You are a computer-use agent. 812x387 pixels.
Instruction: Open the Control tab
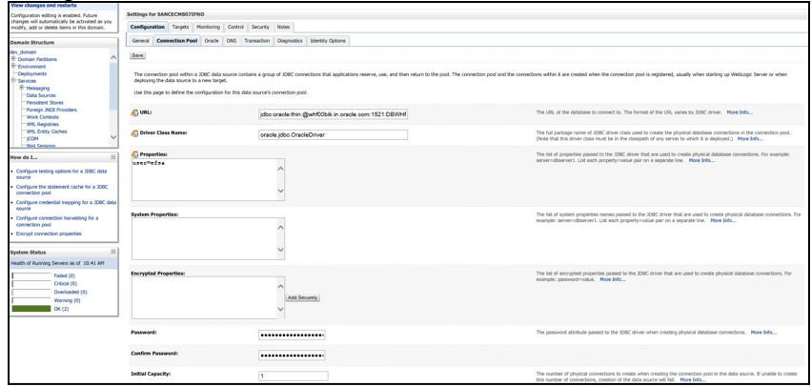pyautogui.click(x=235, y=27)
